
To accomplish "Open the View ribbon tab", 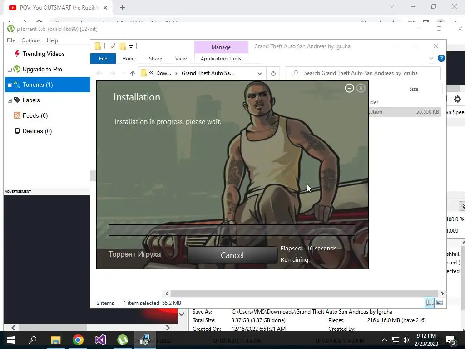I will 181,59.
